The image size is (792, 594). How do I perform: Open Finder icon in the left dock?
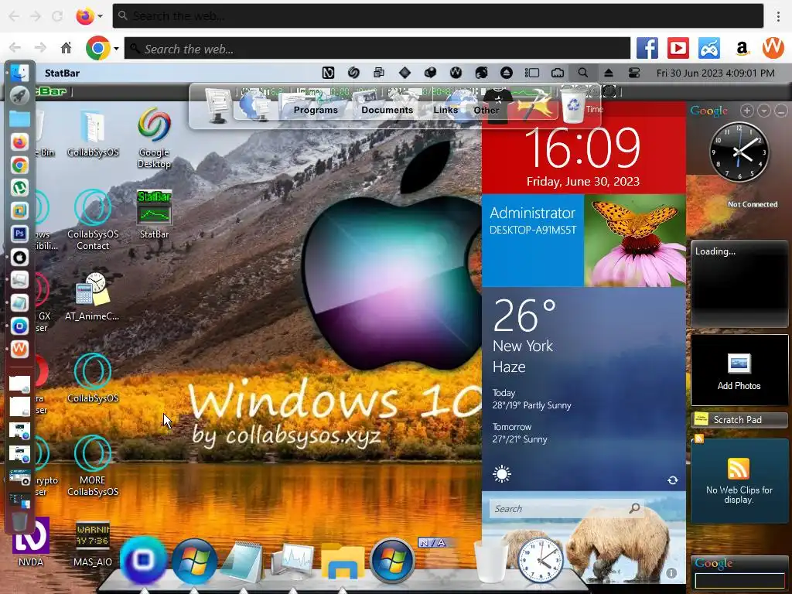[19, 73]
